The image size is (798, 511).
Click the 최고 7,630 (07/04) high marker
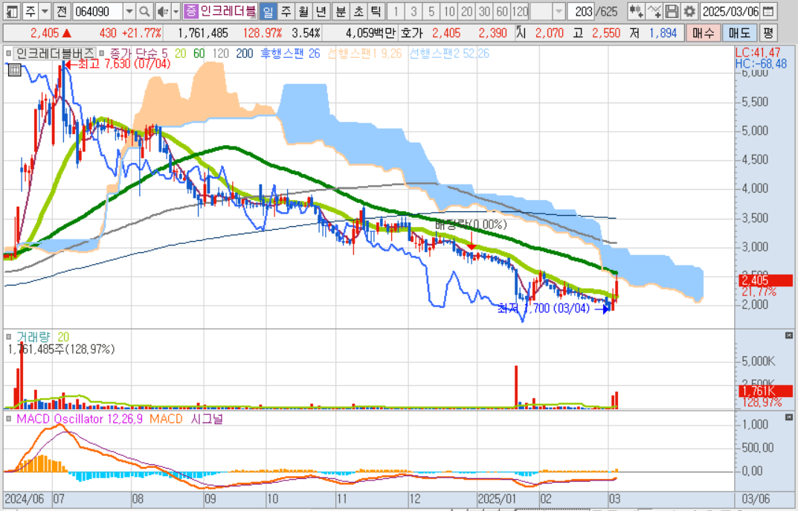tap(118, 64)
